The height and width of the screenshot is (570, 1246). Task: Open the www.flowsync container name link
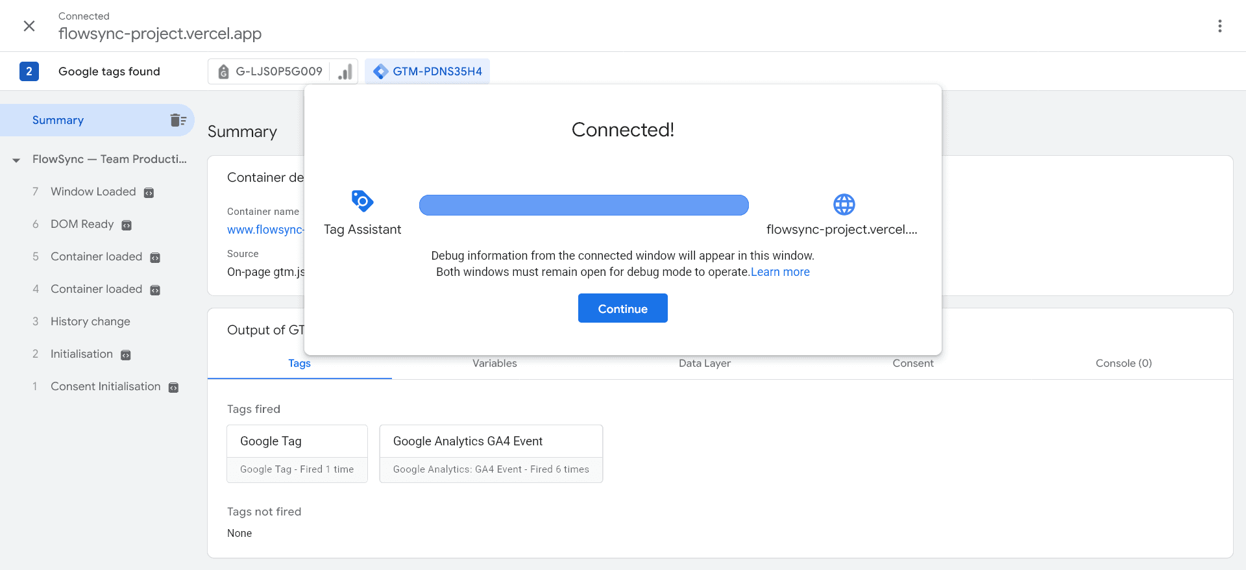(x=265, y=230)
